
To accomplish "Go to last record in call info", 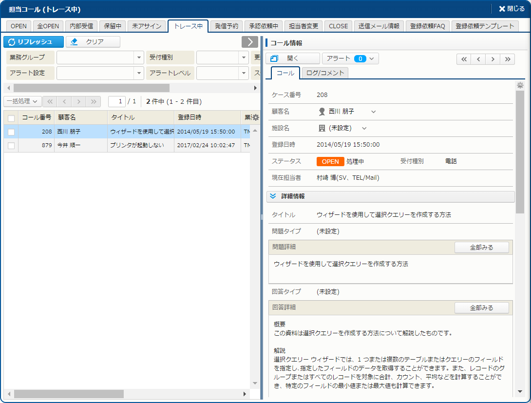I will [508, 59].
